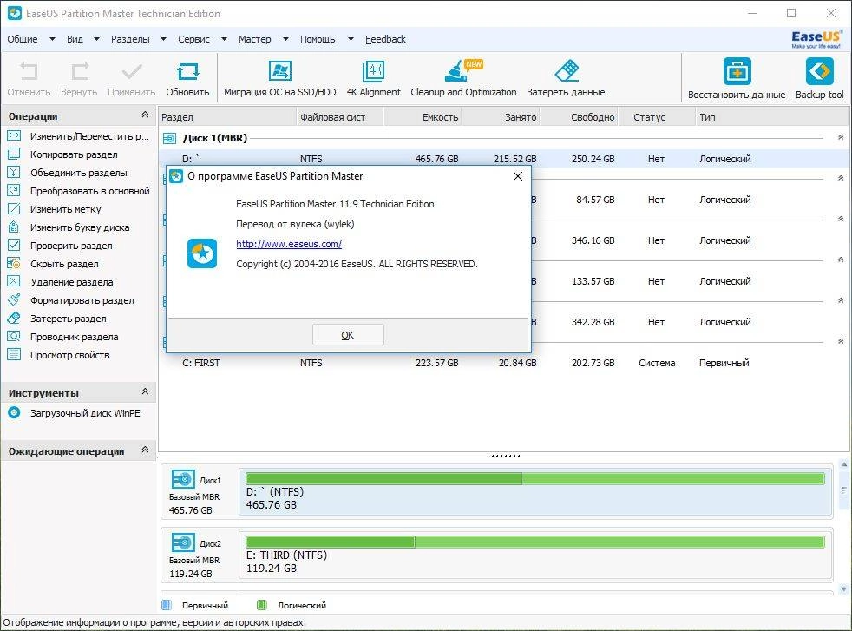The width and height of the screenshot is (852, 631).
Task: Choose Копировать раздел in sidebar
Action: (x=63, y=154)
